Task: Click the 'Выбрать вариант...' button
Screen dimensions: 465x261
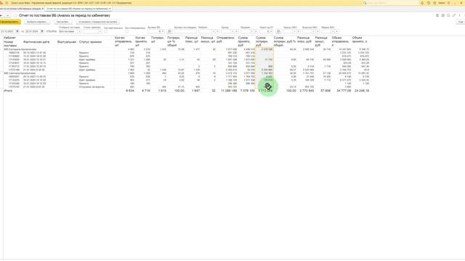Action: pyautogui.click(x=37, y=22)
